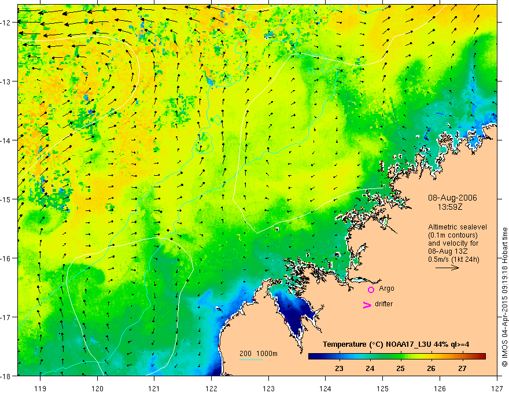Click the 27 label under the color bar
509x393 pixels.
[462, 369]
